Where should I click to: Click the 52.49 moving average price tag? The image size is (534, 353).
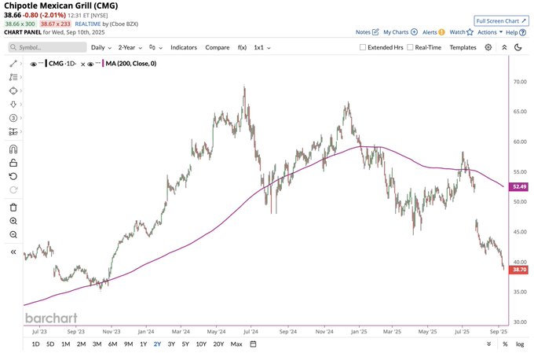click(x=519, y=186)
